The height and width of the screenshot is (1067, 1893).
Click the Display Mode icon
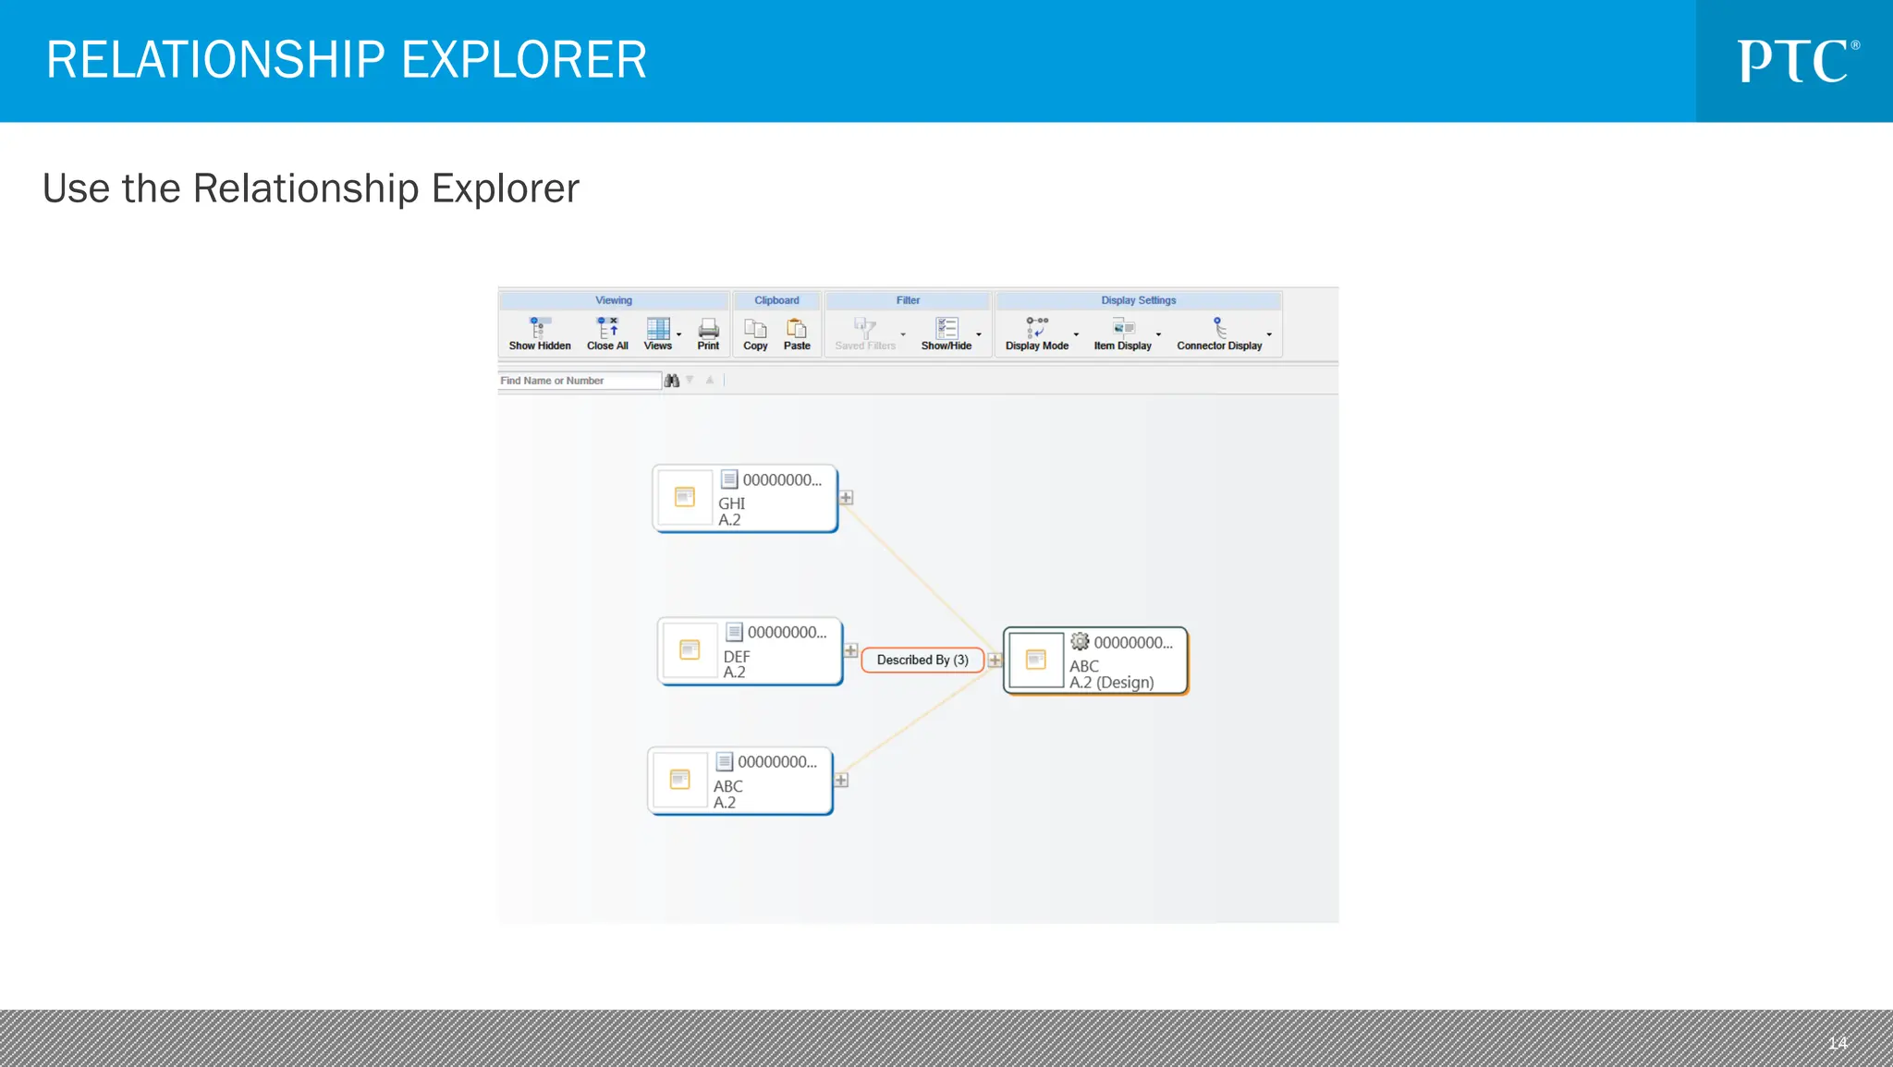pos(1036,329)
